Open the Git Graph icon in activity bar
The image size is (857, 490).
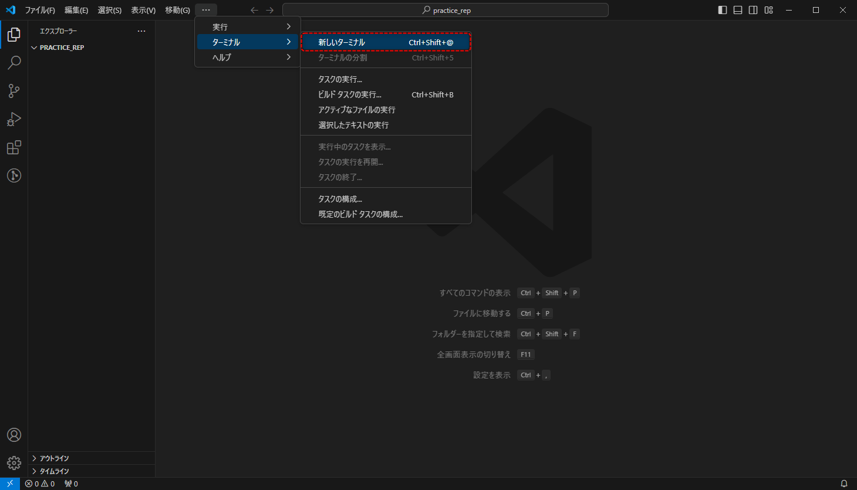click(14, 175)
